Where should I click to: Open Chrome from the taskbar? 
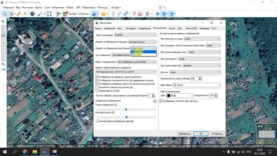pos(25,152)
